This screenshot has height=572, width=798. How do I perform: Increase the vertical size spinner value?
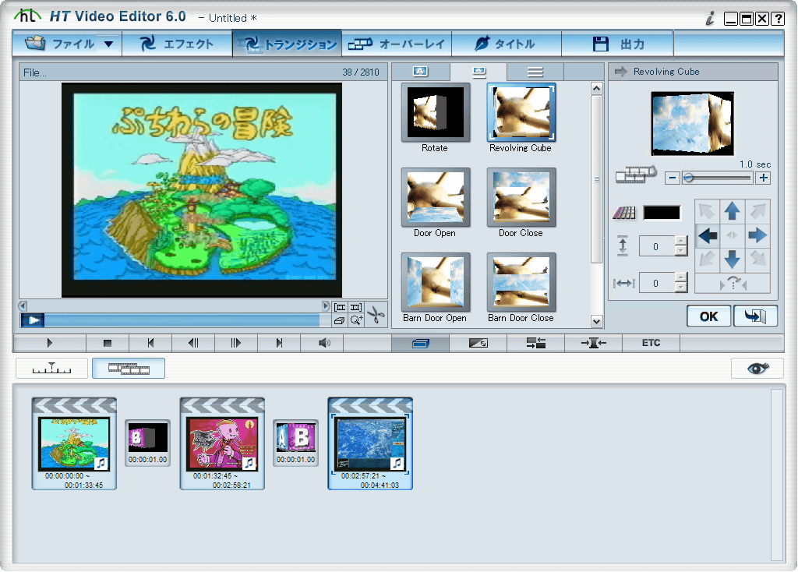click(x=681, y=242)
